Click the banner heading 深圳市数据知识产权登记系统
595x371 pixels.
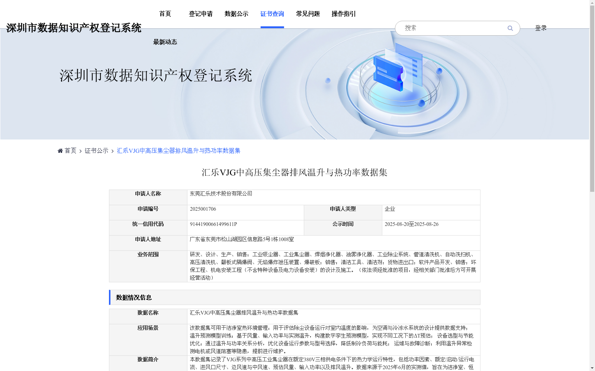[156, 75]
